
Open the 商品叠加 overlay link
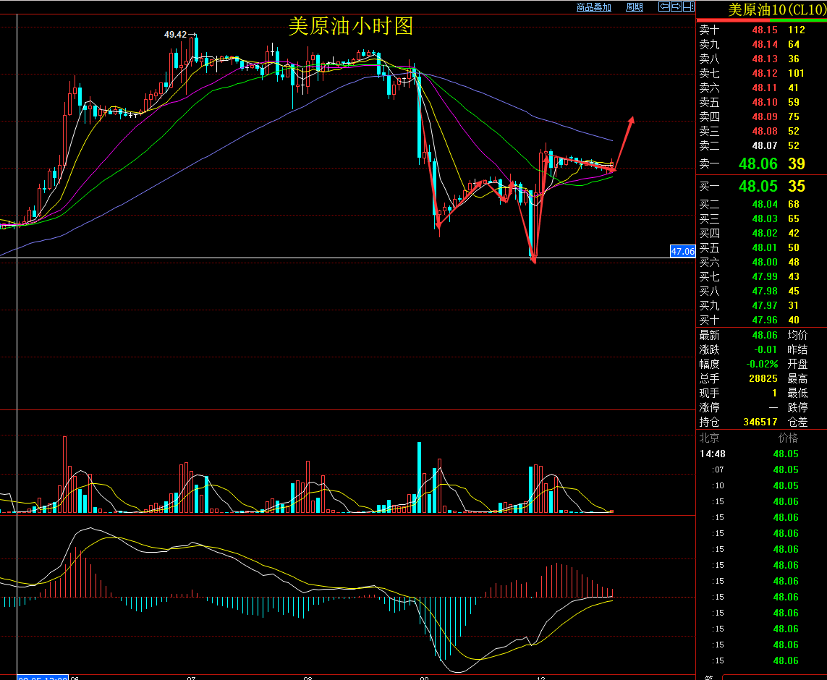pyautogui.click(x=593, y=7)
